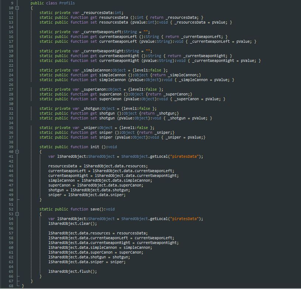Click superCanon getter name on line 28

(x=110, y=94)
